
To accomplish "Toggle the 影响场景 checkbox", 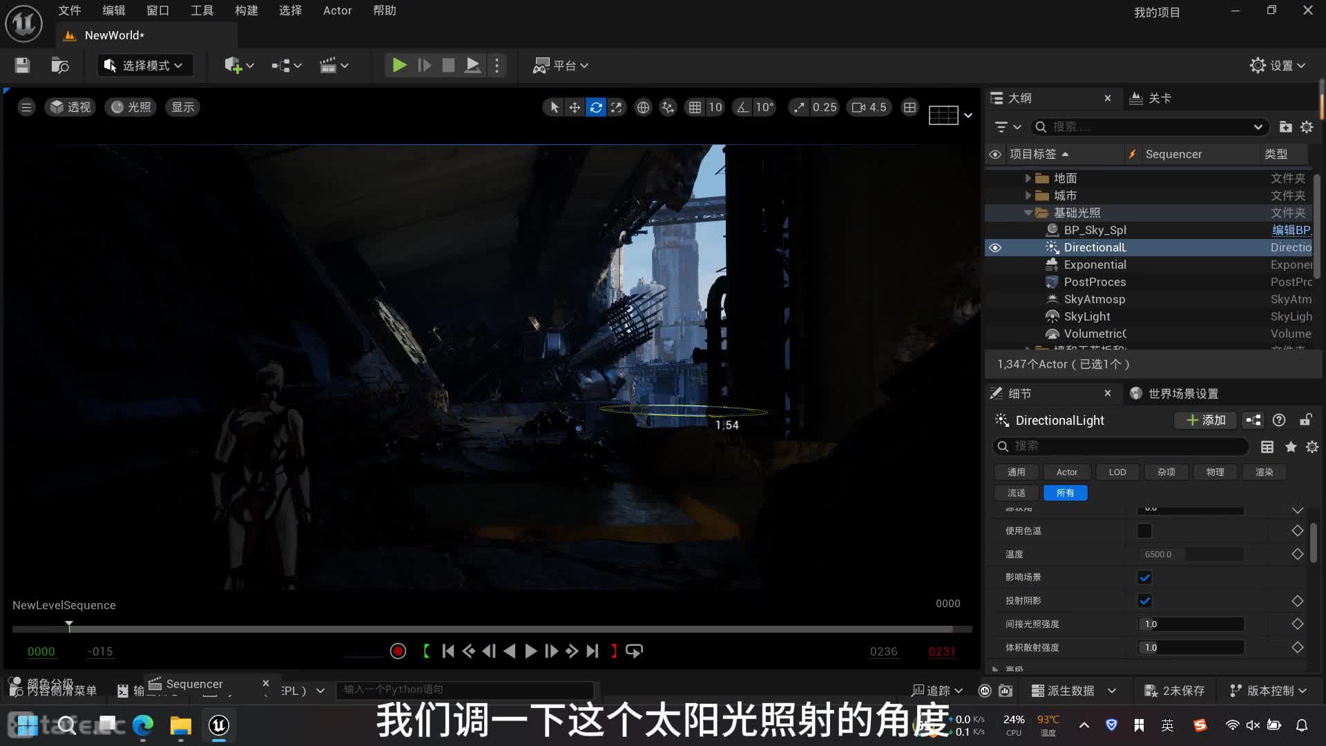I will (1144, 577).
